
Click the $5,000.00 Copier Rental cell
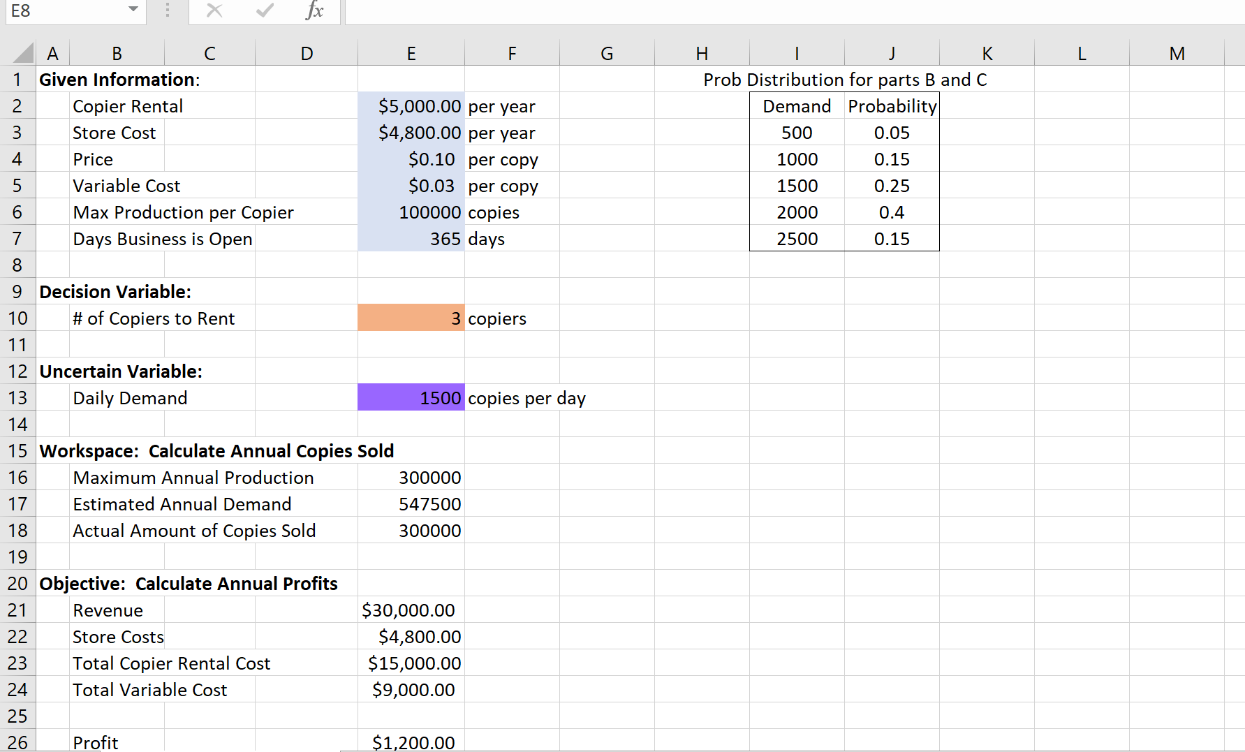411,105
